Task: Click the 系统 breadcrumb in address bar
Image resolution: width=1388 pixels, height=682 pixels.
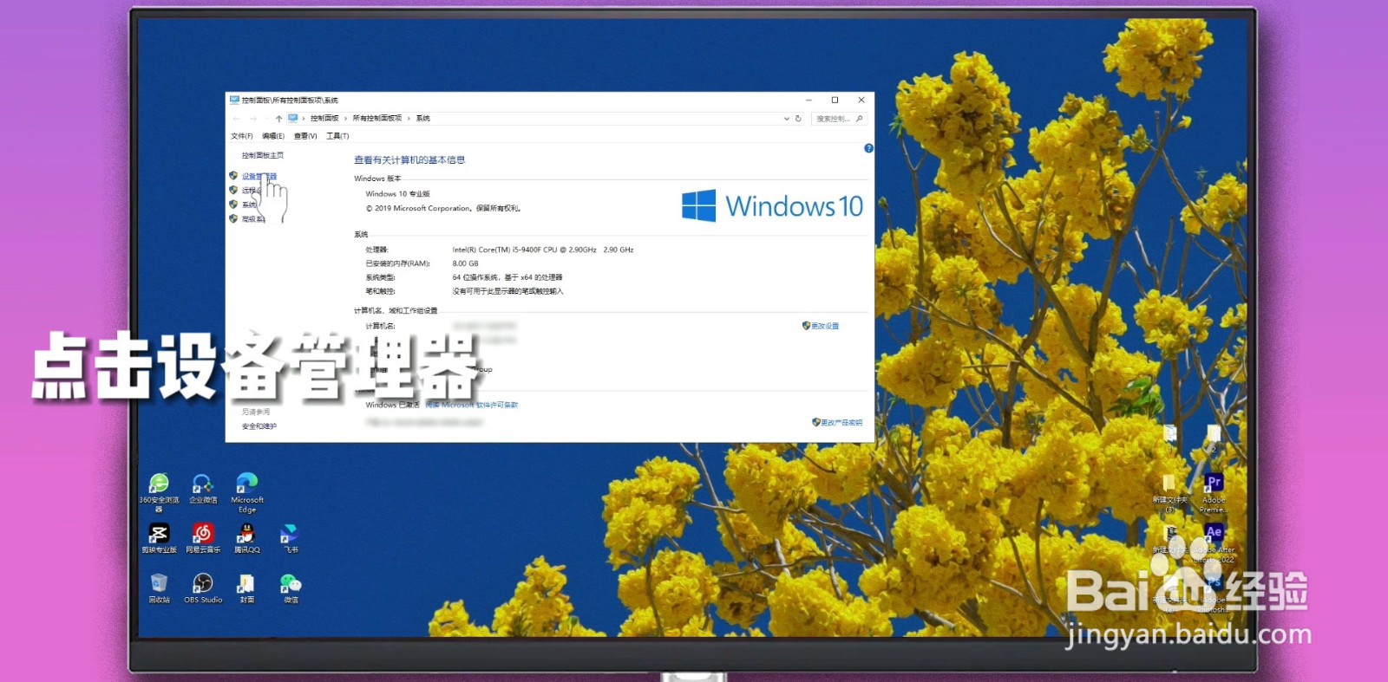Action: coord(423,119)
